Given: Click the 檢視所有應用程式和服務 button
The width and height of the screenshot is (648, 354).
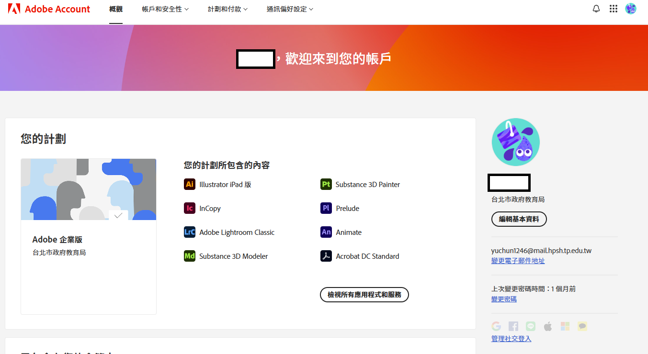Looking at the screenshot, I should pyautogui.click(x=364, y=295).
